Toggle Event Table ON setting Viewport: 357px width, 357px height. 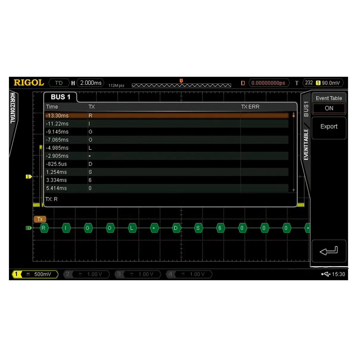(x=329, y=108)
